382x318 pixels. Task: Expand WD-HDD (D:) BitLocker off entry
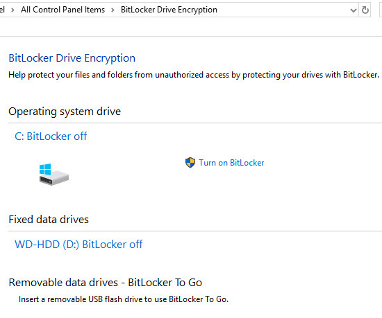78,244
